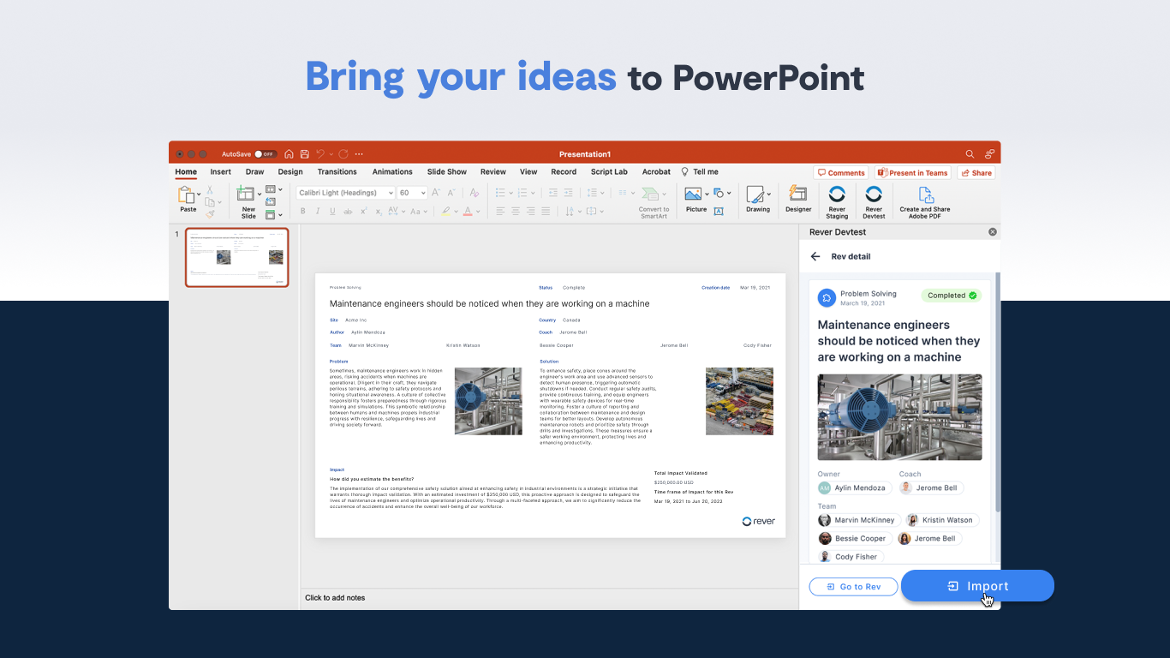Click the Problem Solving puzzle icon

coord(827,297)
